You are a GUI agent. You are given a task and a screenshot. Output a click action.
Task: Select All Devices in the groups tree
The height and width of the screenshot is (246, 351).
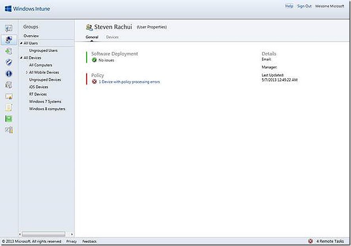pos(33,58)
